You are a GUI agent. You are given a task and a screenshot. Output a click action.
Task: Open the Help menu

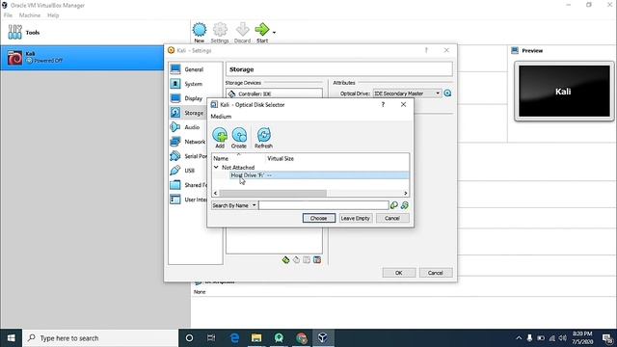[x=53, y=15]
